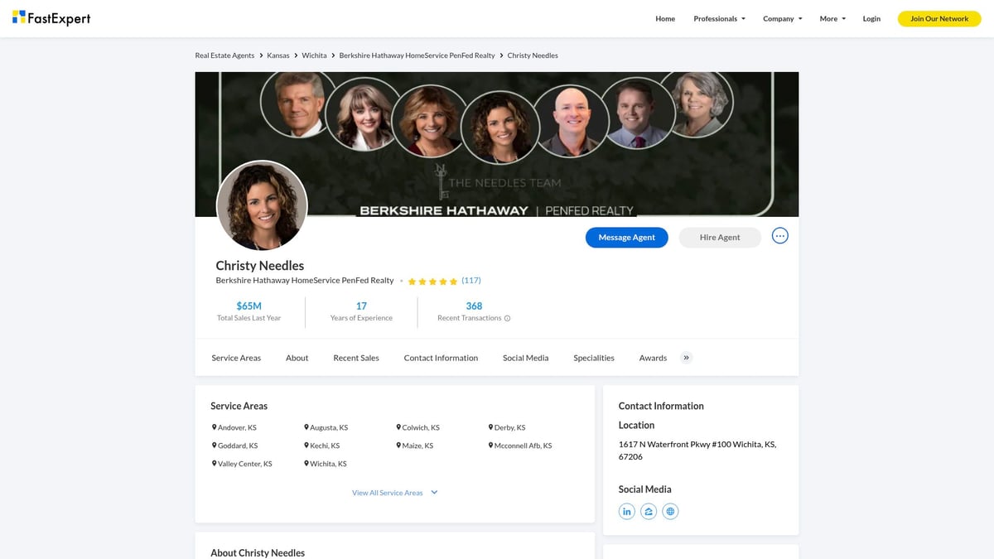Open the Professionals navigation dropdown
Screen dimensions: 994x559
coord(717,18)
